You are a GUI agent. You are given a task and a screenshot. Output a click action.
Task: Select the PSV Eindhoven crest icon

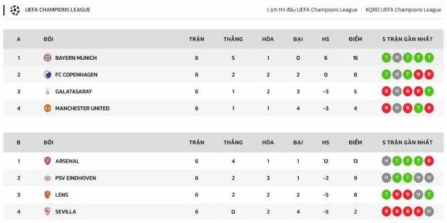tap(47, 178)
